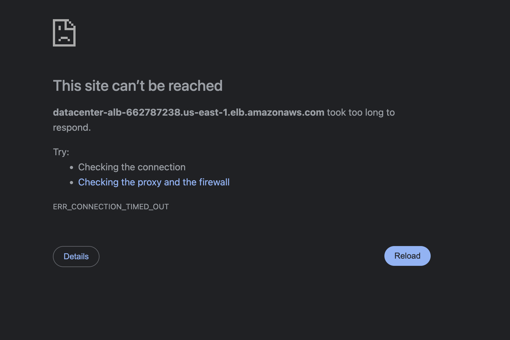Click the frowning mouth on the page icon
The image size is (510, 340).
64,39
